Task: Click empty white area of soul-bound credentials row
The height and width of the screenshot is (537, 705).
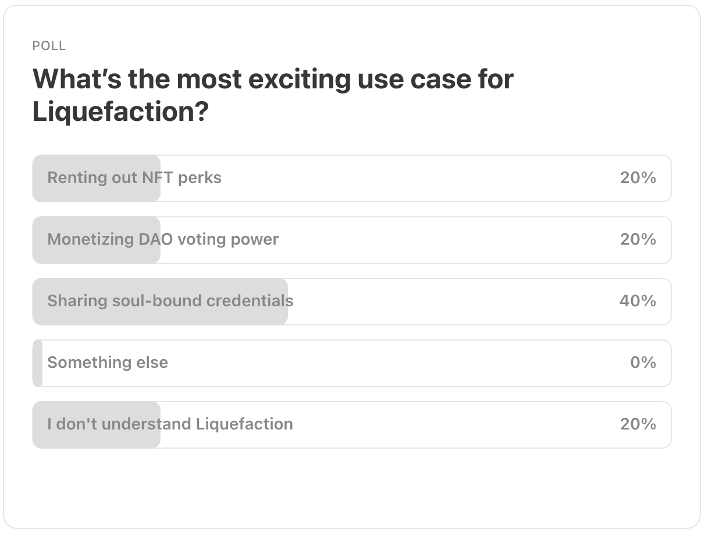Action: click(x=454, y=301)
